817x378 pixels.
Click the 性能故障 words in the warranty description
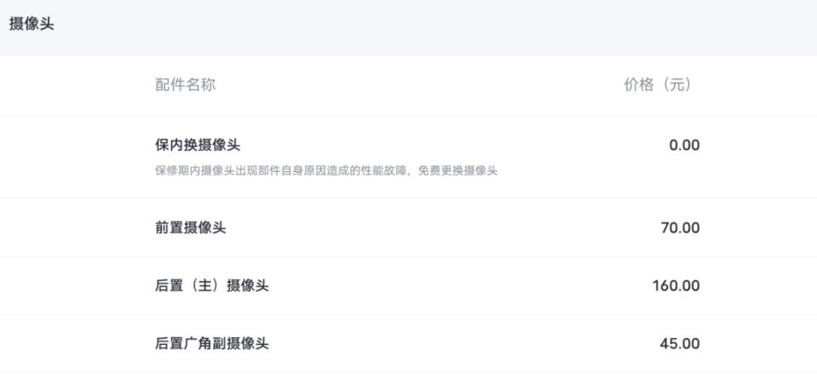pos(384,171)
